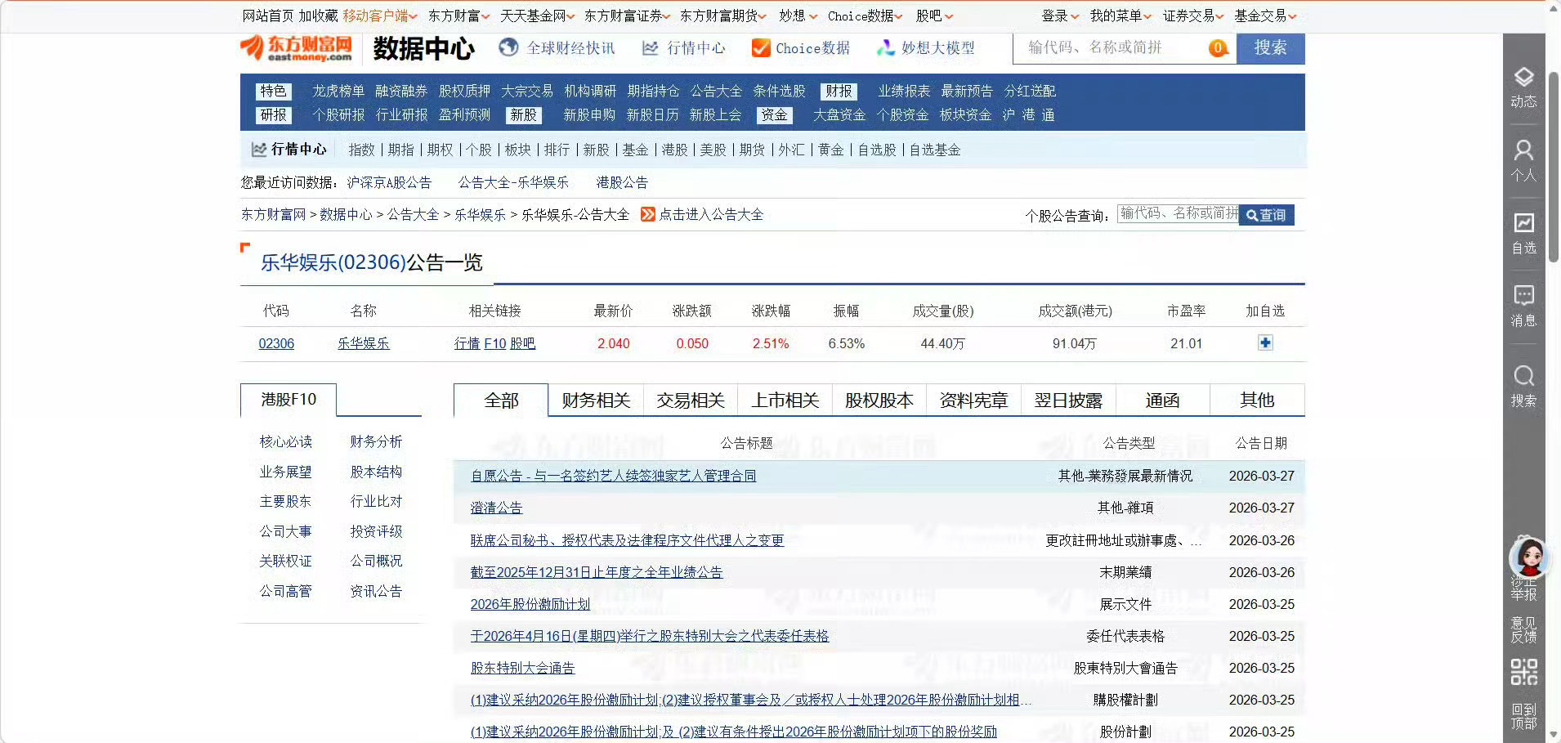Viewport: 1561px width, 743px height.
Task: Click the blue 搜索 search button
Action: click(1269, 48)
